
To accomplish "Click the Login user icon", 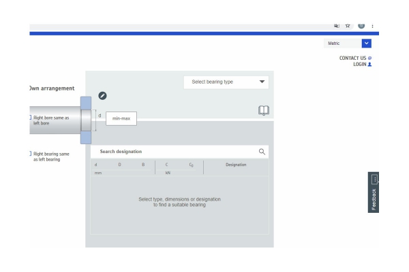I will pos(369,65).
